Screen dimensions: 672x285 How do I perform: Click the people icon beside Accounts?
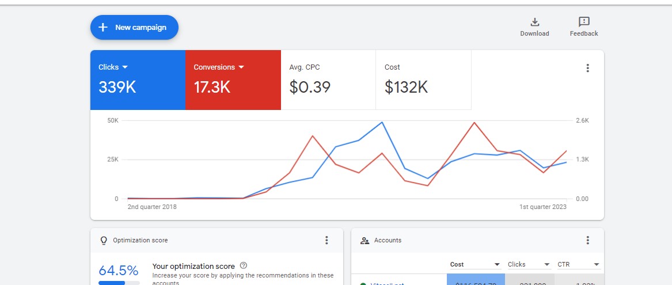coord(365,241)
